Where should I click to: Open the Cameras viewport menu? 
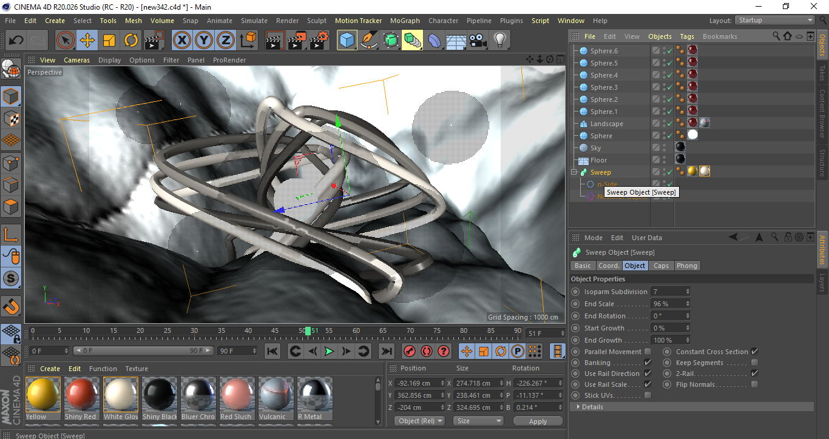click(77, 60)
